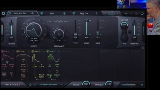Image resolution: width=160 pixels, height=90 pixels.
Task: Open the preset list icon
Action: (34, 84)
